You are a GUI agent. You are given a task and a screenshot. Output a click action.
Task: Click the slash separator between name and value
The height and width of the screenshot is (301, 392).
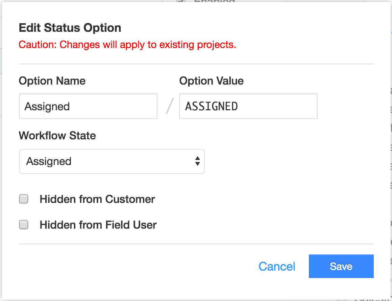169,107
